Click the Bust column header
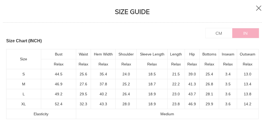Image resolution: width=264 pixels, height=122 pixels. pyautogui.click(x=58, y=54)
